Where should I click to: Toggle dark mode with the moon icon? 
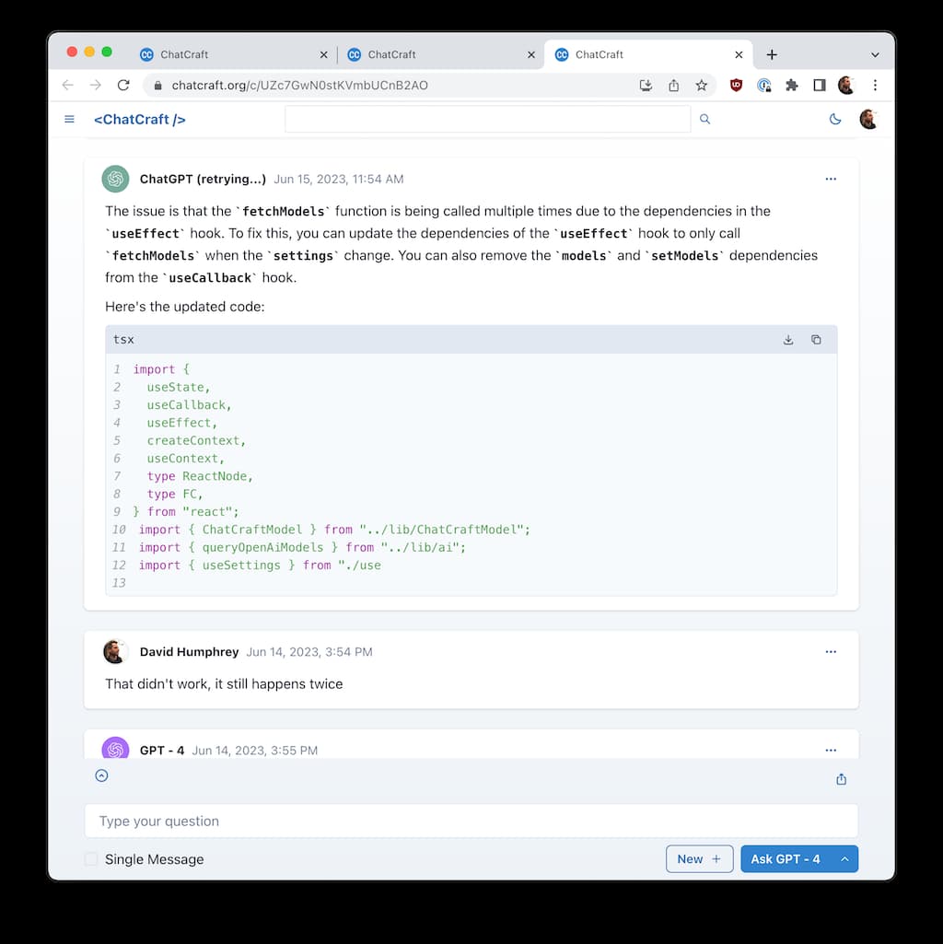pyautogui.click(x=835, y=119)
